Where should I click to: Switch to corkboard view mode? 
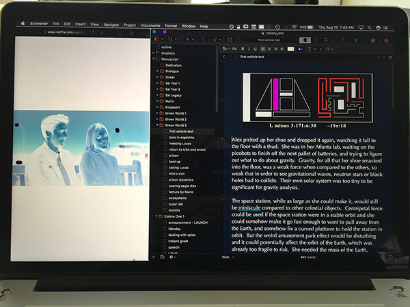tap(316, 40)
